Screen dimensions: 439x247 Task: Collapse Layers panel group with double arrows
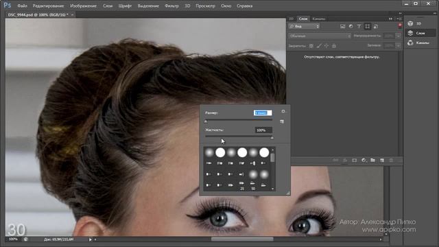pyautogui.click(x=390, y=19)
